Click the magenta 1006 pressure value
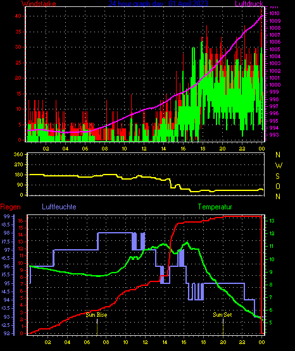The height and width of the screenshot is (351, 295). click(274, 42)
